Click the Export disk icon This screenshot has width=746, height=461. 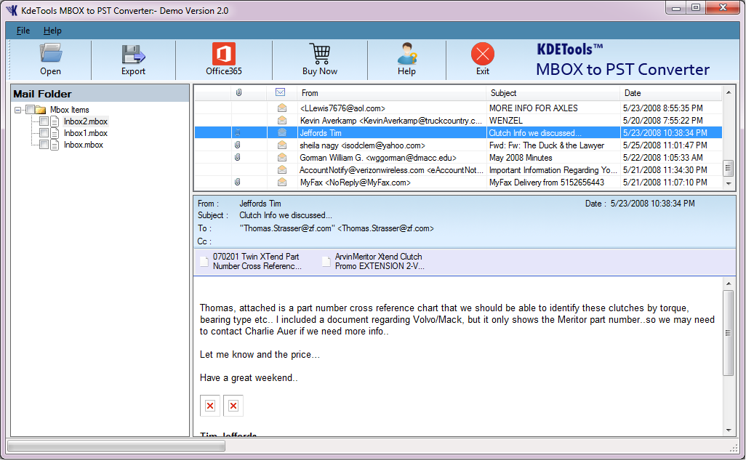click(x=133, y=55)
